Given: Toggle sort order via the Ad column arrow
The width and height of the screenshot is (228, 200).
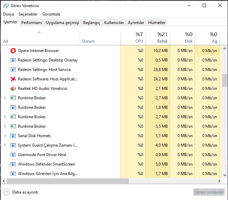Looking at the screenshot, I should pos(39,32).
